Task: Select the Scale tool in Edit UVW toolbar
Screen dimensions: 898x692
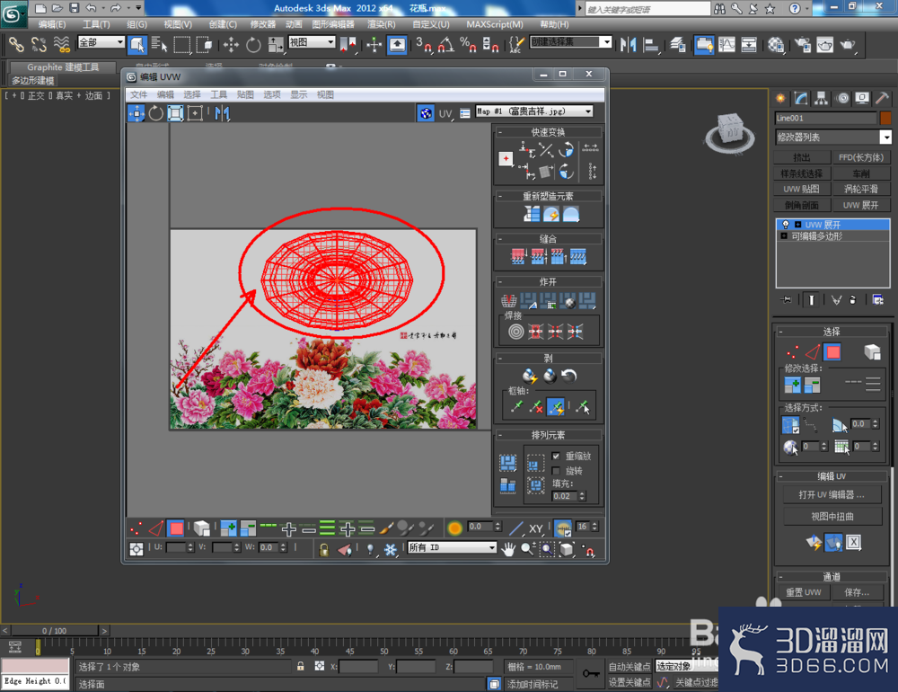Action: (x=175, y=113)
